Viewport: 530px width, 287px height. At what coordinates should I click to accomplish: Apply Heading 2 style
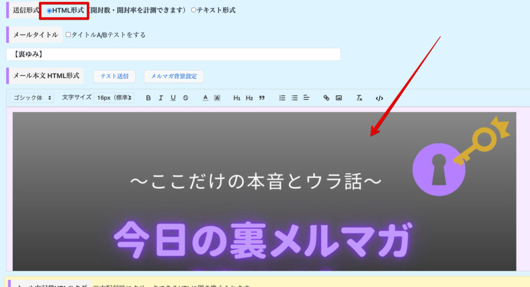[x=249, y=98]
